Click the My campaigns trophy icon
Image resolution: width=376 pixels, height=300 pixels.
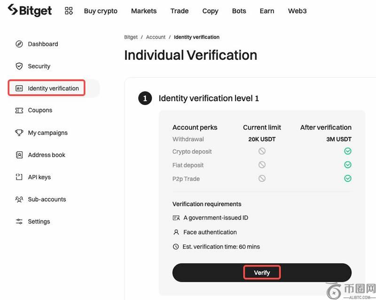19,133
